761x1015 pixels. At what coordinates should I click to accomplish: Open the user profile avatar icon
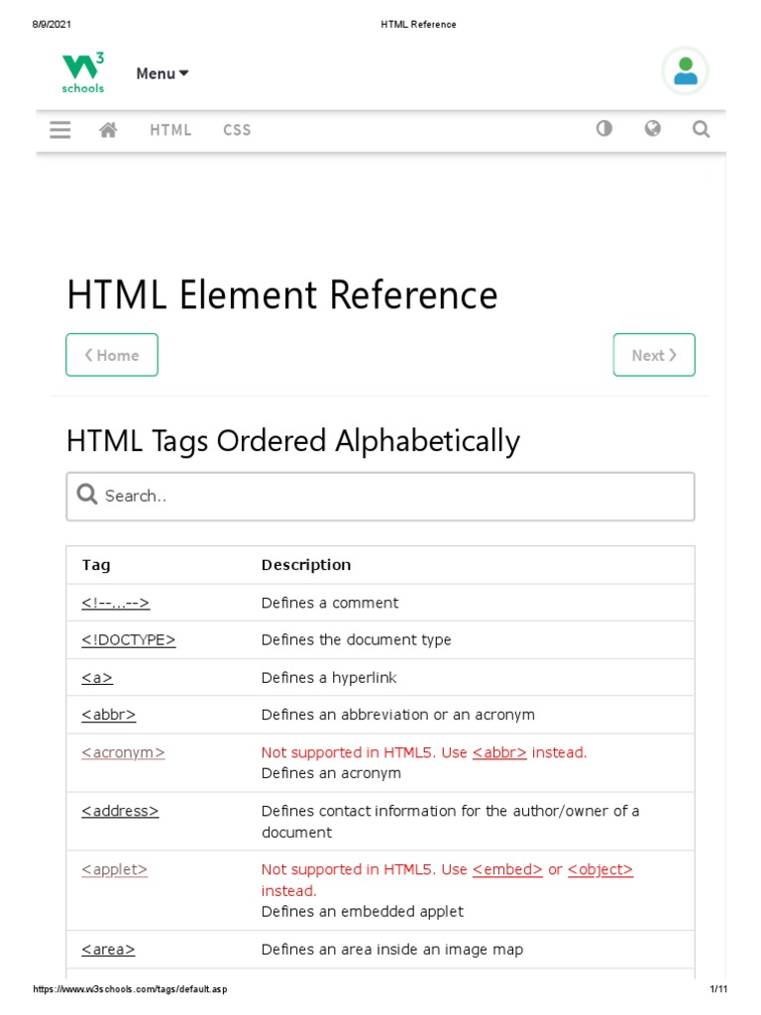pos(685,72)
